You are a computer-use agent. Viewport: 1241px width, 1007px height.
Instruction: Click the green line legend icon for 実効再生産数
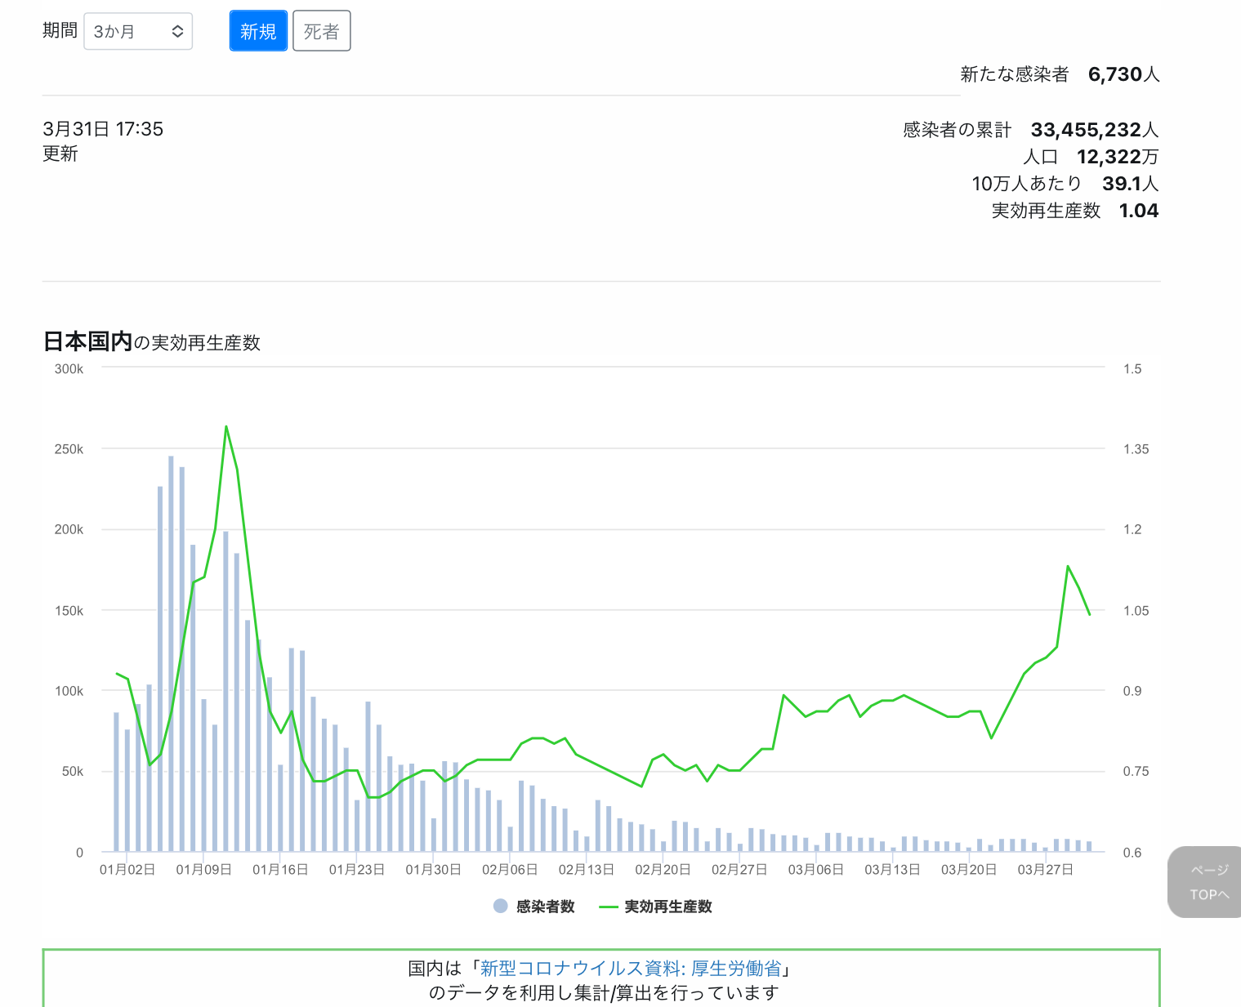(x=608, y=907)
